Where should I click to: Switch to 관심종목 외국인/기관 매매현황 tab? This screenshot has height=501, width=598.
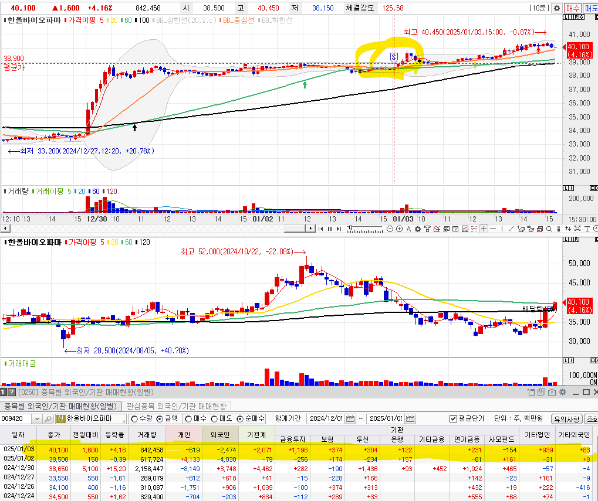coord(176,406)
